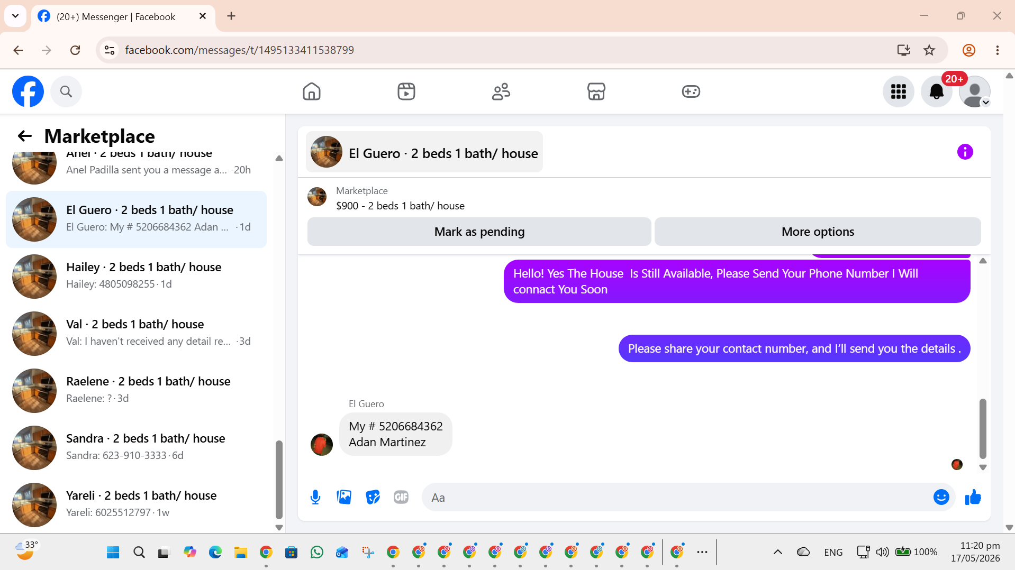Open the Friends tab
Screen dimensions: 1015x570
point(501,91)
